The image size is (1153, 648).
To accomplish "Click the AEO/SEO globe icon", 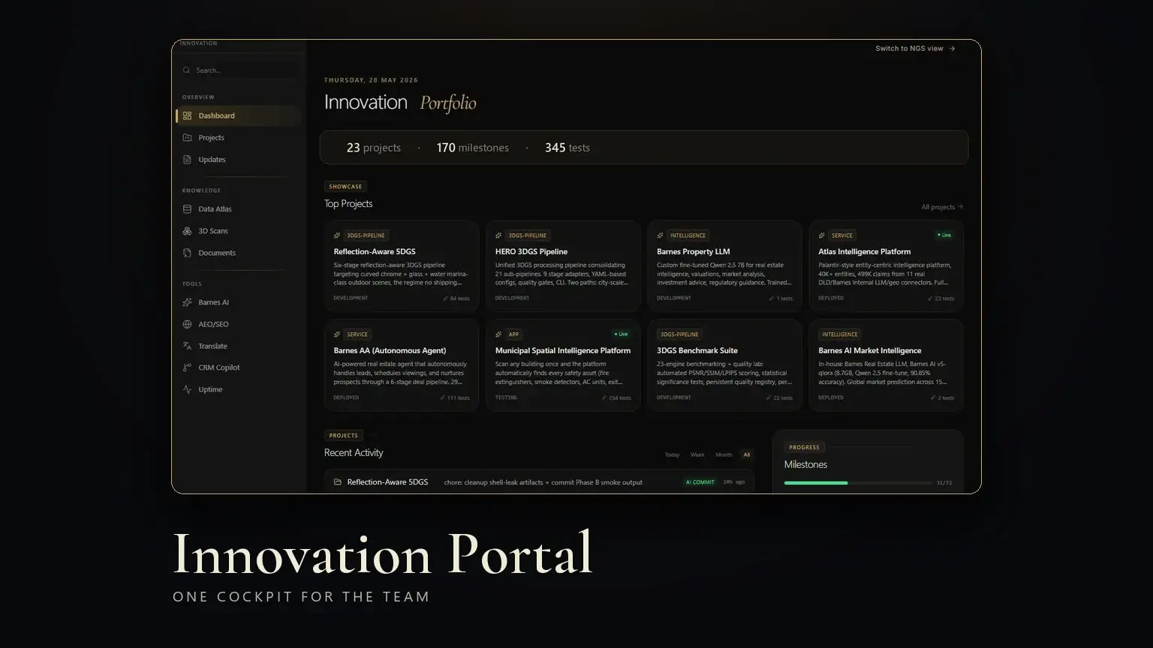I will (187, 324).
